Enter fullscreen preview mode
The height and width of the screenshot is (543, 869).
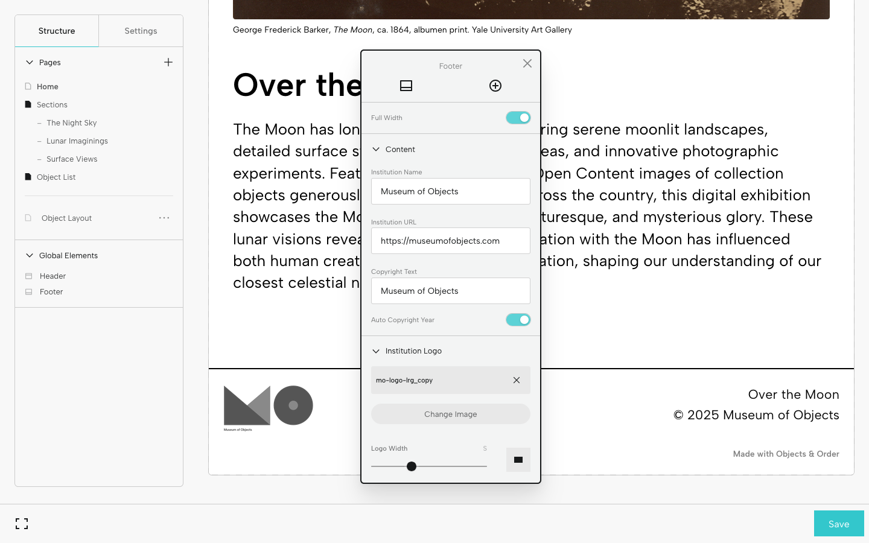coord(22,524)
